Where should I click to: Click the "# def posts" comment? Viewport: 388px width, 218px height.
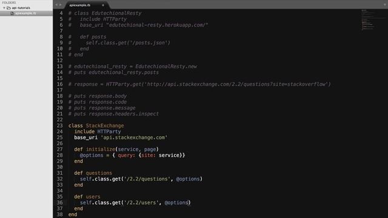(87, 37)
